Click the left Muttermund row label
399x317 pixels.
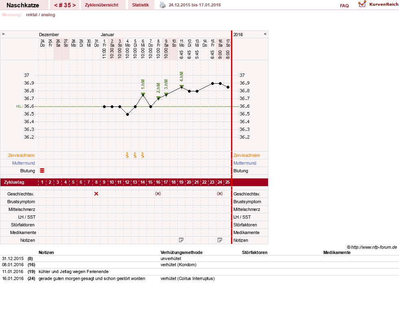pos(24,163)
